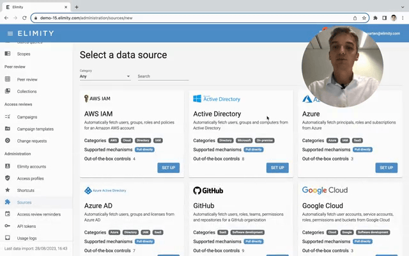Click the 'Microsoft' category chip
Image resolution: width=409 pixels, height=256 pixels.
coord(244,140)
